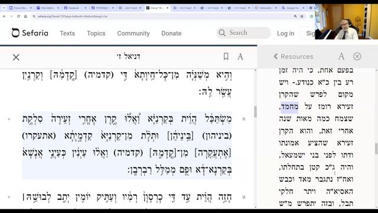
Task: Open the Donate link
Action: point(171,33)
